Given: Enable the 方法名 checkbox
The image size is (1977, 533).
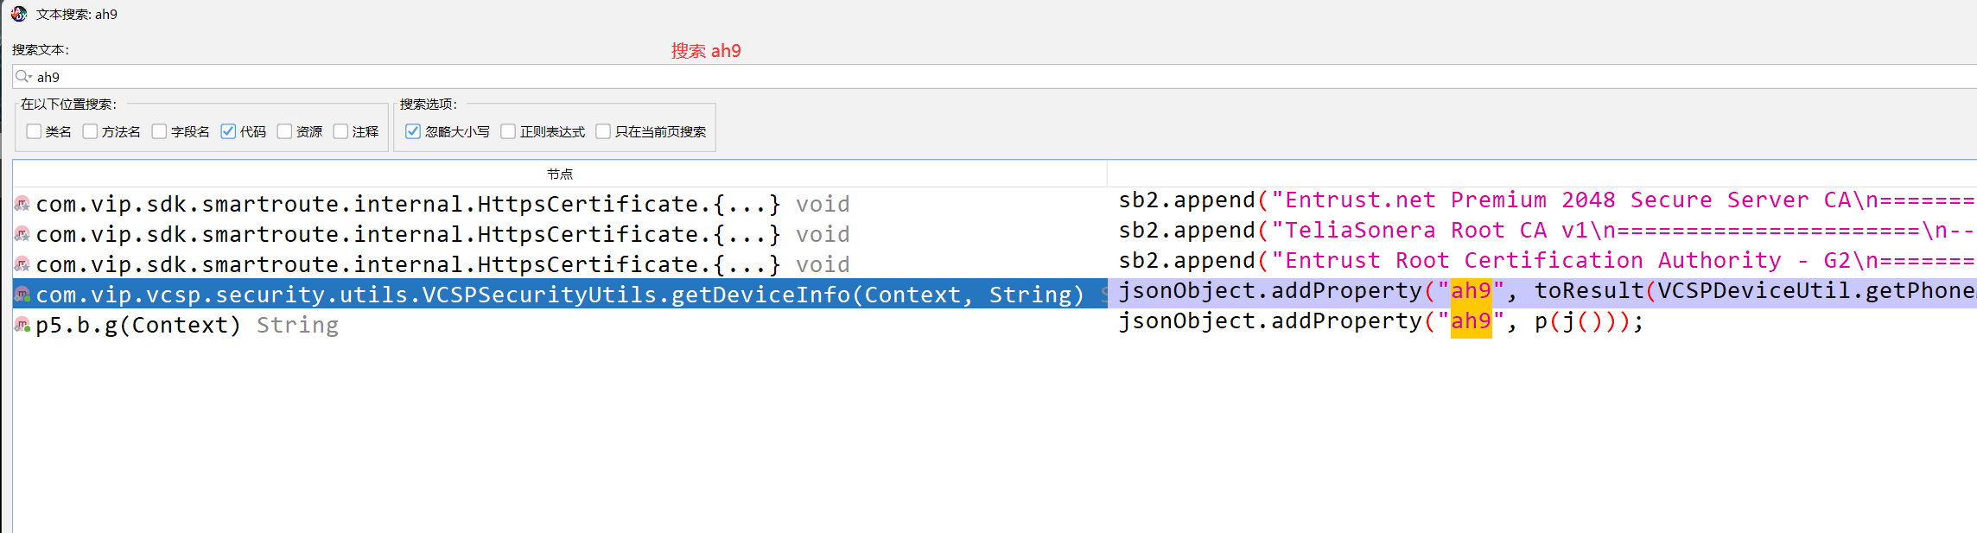Looking at the screenshot, I should pyautogui.click(x=90, y=131).
